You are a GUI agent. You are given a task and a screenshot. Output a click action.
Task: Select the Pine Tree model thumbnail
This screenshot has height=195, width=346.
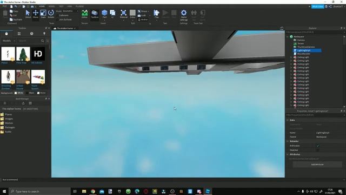click(23, 54)
